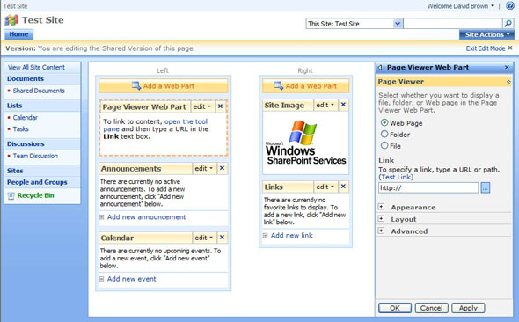Open Team Discussion board

click(35, 156)
